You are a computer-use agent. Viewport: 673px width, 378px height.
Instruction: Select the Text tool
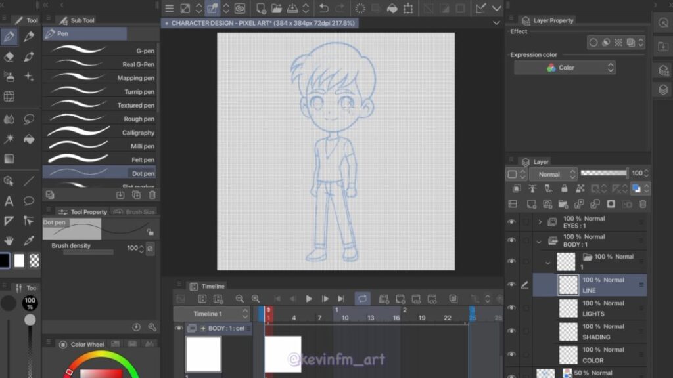click(9, 201)
